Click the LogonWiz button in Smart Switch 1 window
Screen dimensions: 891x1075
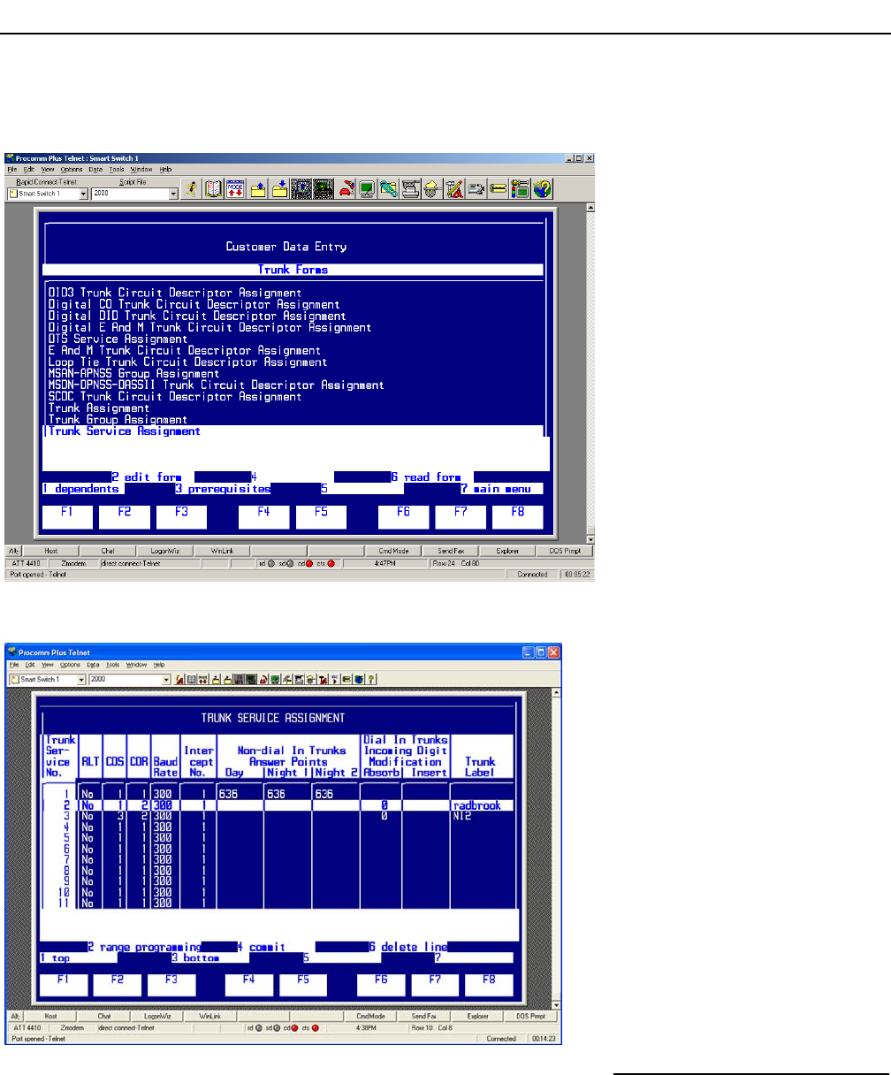pos(164,550)
